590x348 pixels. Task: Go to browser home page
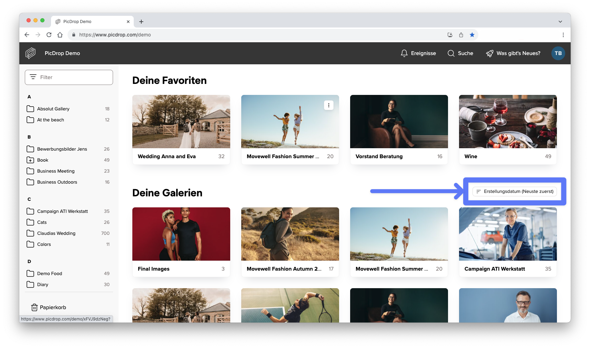point(60,35)
